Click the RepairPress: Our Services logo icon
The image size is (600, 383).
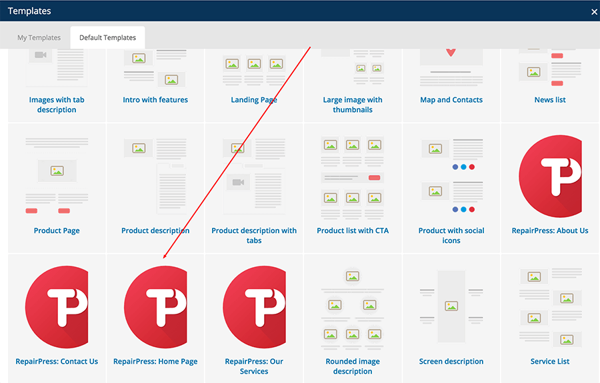pyautogui.click(x=254, y=307)
